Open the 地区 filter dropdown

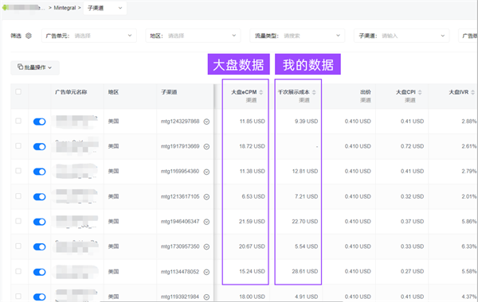click(193, 36)
